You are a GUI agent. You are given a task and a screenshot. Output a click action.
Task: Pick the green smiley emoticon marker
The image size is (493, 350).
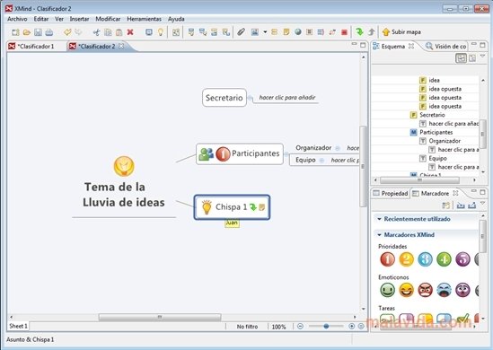tap(387, 290)
